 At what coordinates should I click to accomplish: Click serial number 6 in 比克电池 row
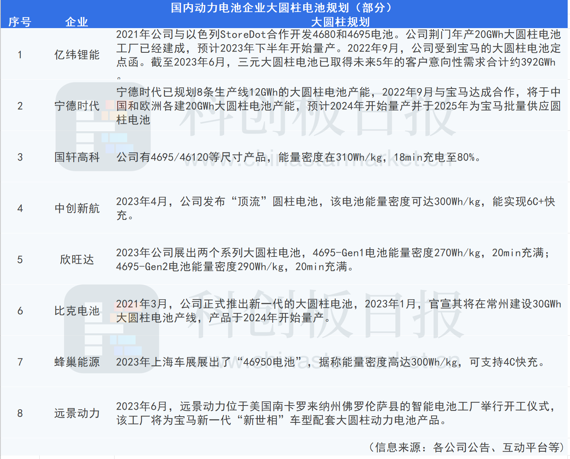pyautogui.click(x=20, y=311)
